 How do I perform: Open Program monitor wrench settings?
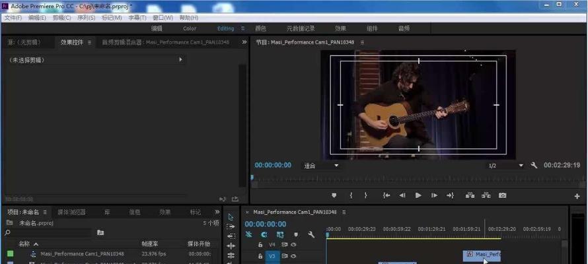click(x=534, y=165)
